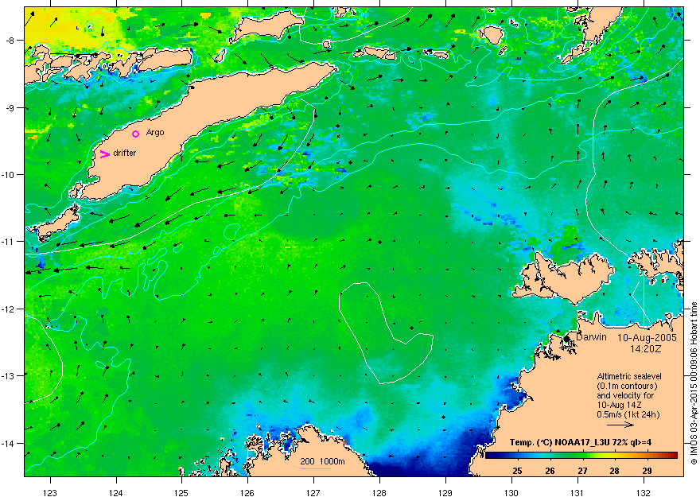Click longitude axis label '130'
Image resolution: width=700 pixels, height=501 pixels.
click(511, 493)
